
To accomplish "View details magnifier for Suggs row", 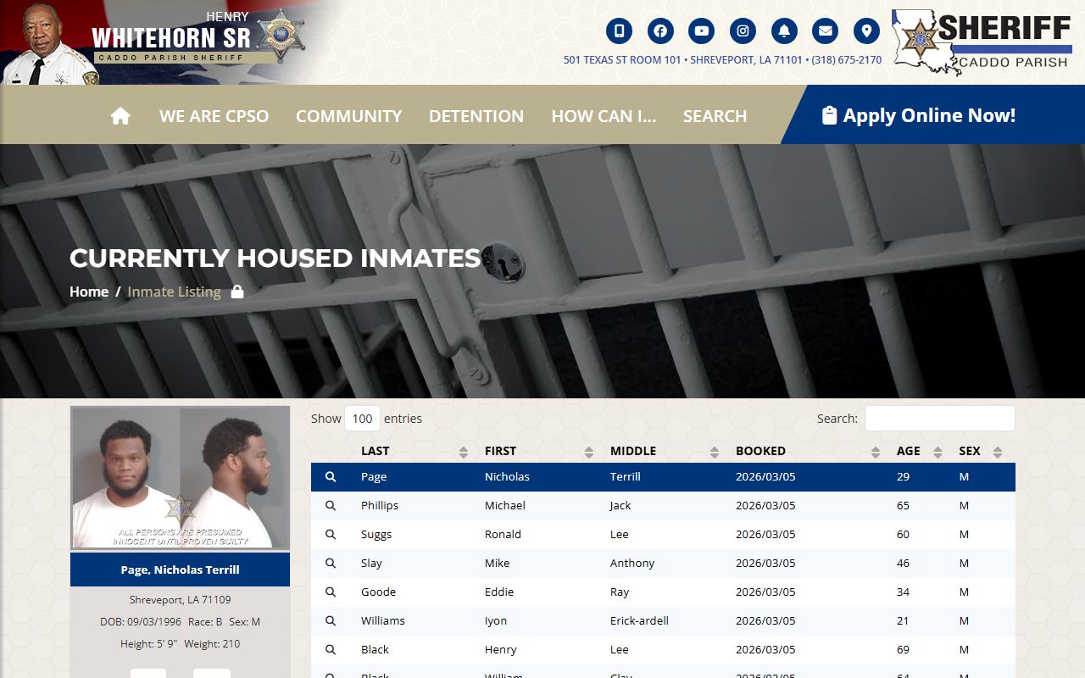I will pyautogui.click(x=331, y=535).
